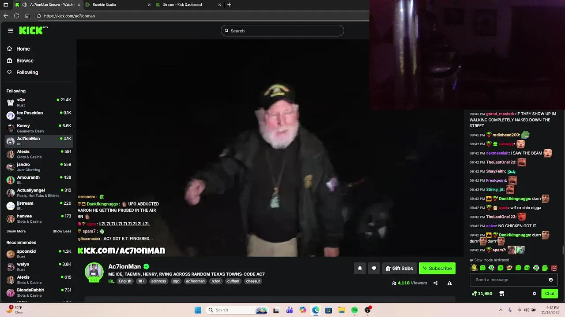
Task: Click the green Subscribe button
Action: (x=437, y=268)
